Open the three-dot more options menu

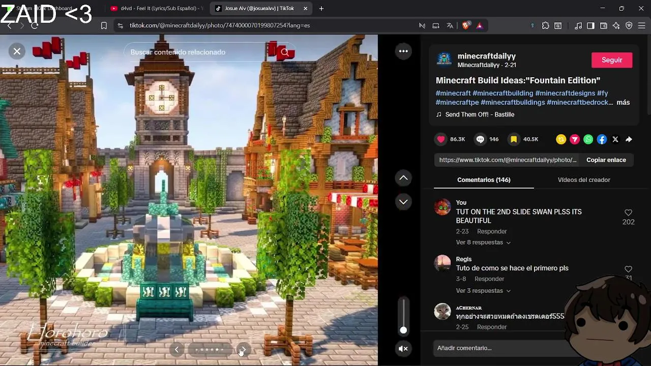point(403,51)
